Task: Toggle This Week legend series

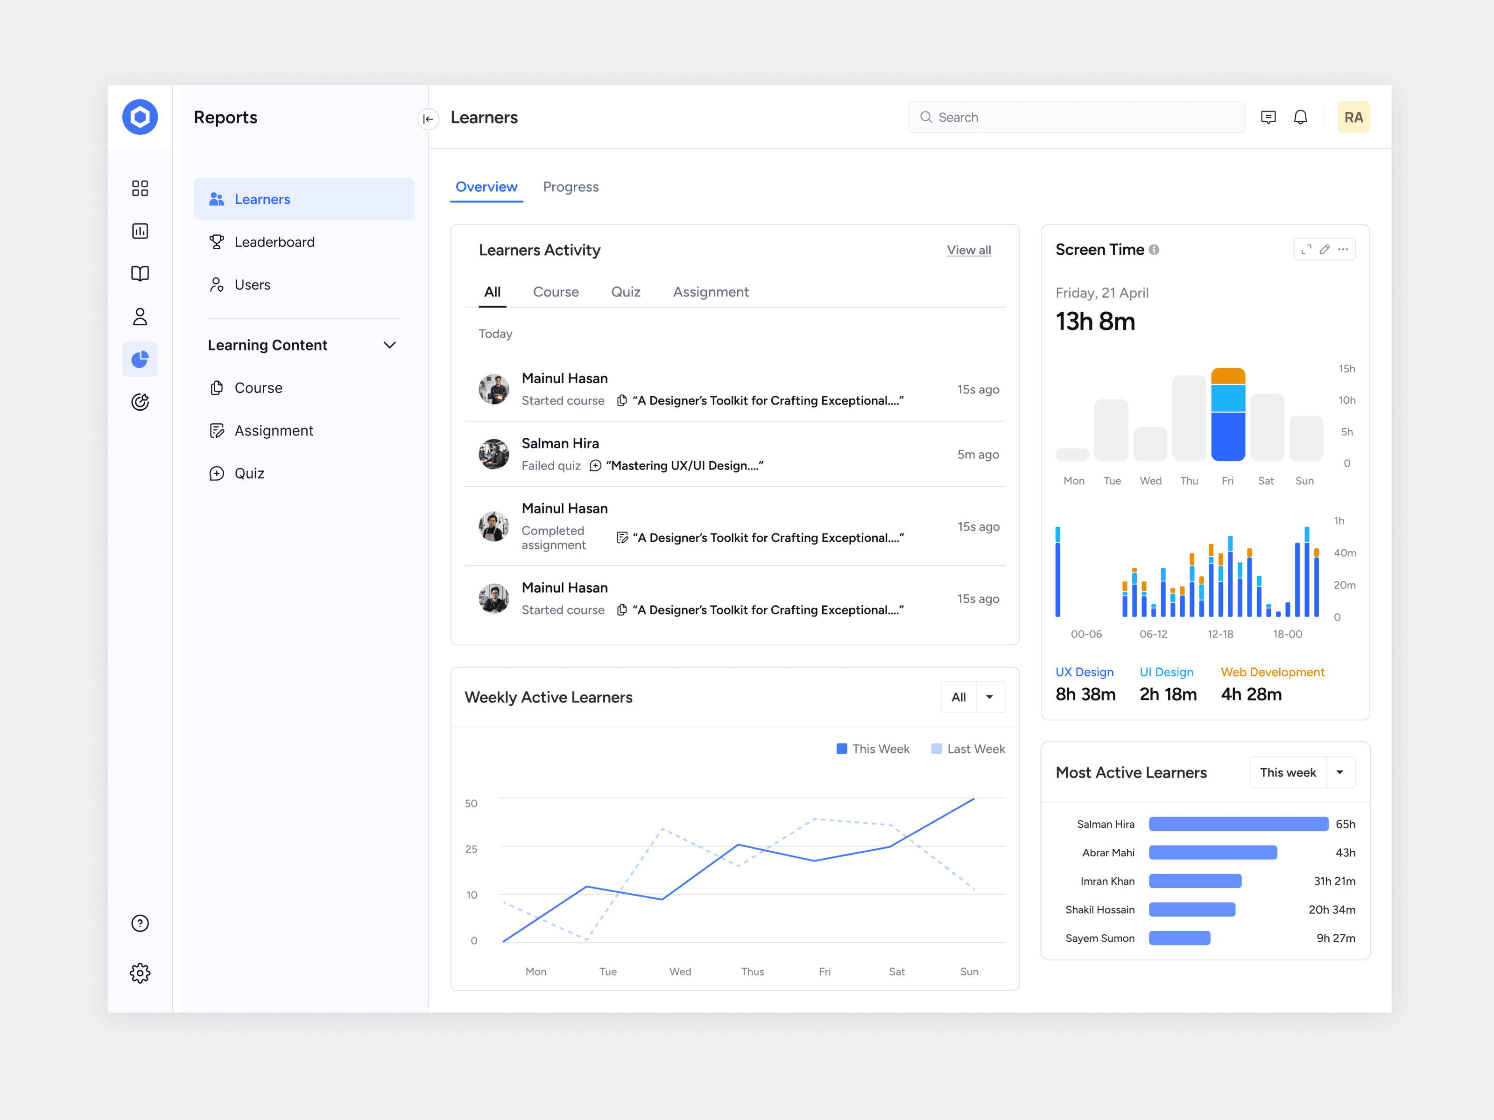Action: pyautogui.click(x=873, y=749)
